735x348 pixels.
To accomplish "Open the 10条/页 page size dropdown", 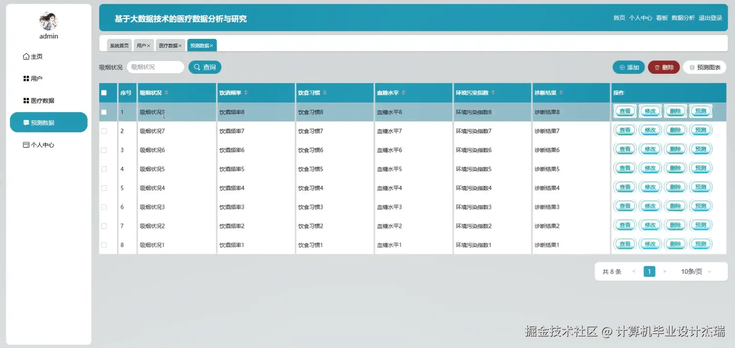I will point(696,272).
